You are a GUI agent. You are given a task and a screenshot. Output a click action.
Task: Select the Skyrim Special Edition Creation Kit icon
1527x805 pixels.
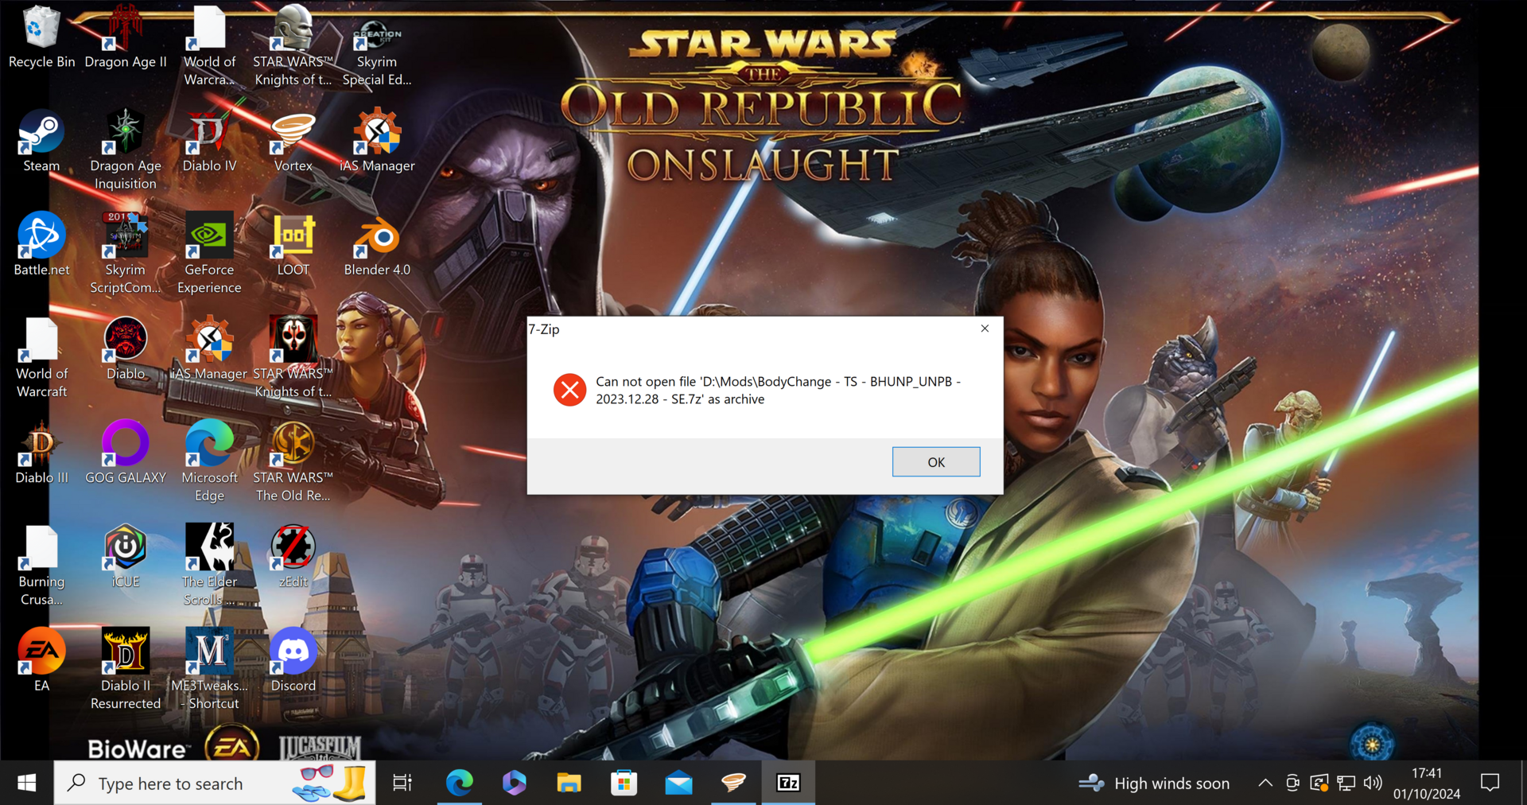(x=377, y=54)
